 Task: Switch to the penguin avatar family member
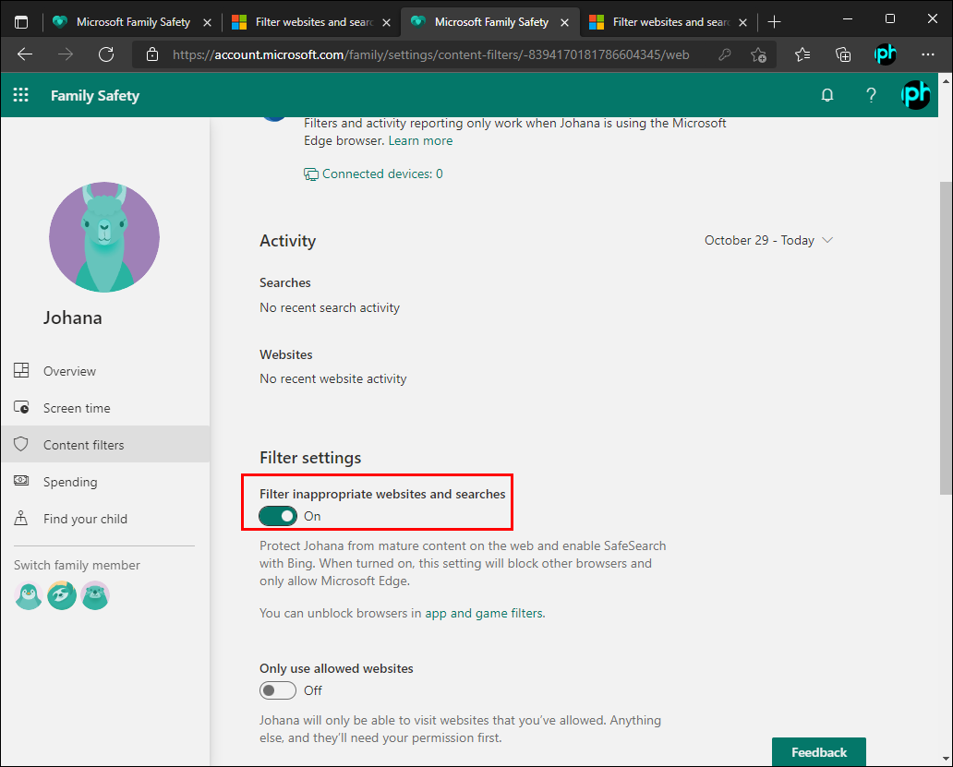(29, 595)
